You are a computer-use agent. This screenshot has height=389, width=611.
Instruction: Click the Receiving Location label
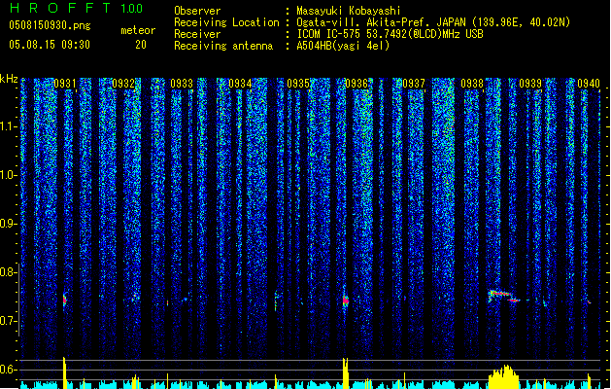[226, 22]
